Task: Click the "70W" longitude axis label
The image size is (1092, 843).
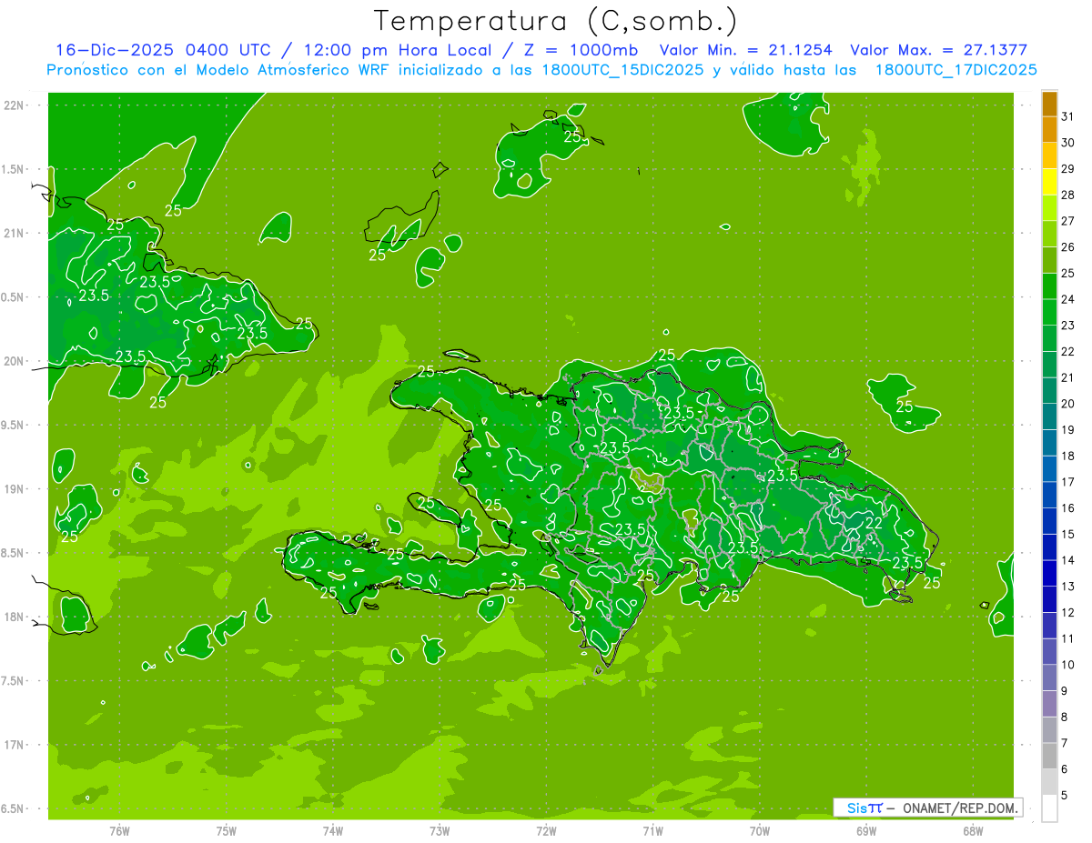Action: [760, 830]
